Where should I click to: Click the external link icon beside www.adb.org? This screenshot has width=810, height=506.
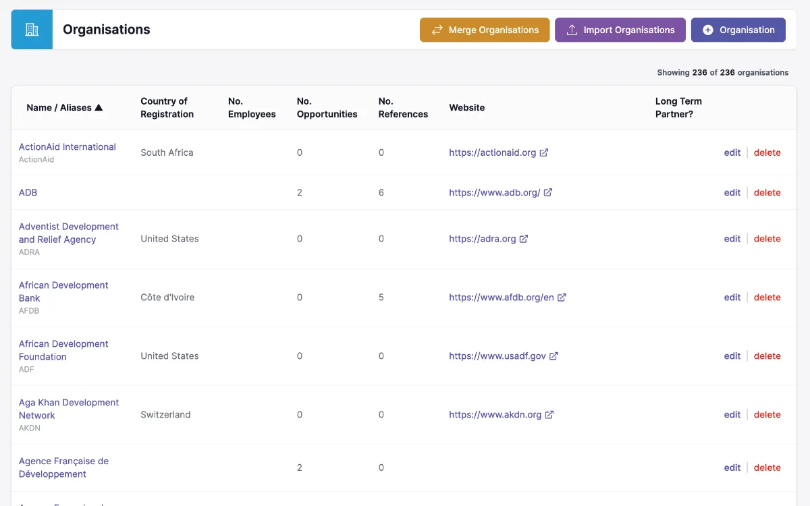(x=548, y=192)
